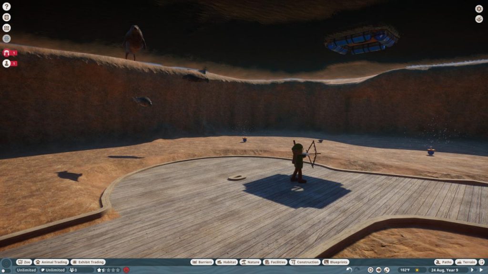Open the Nature build menu
This screenshot has height=274, width=488.
coord(250,262)
